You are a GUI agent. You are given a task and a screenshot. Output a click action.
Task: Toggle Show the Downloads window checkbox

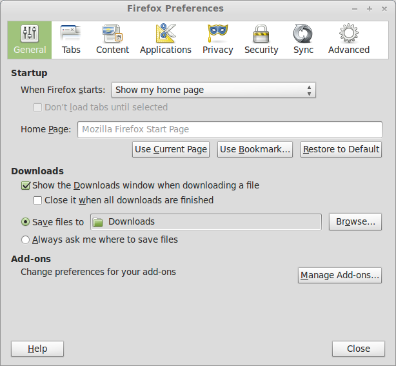[26, 185]
